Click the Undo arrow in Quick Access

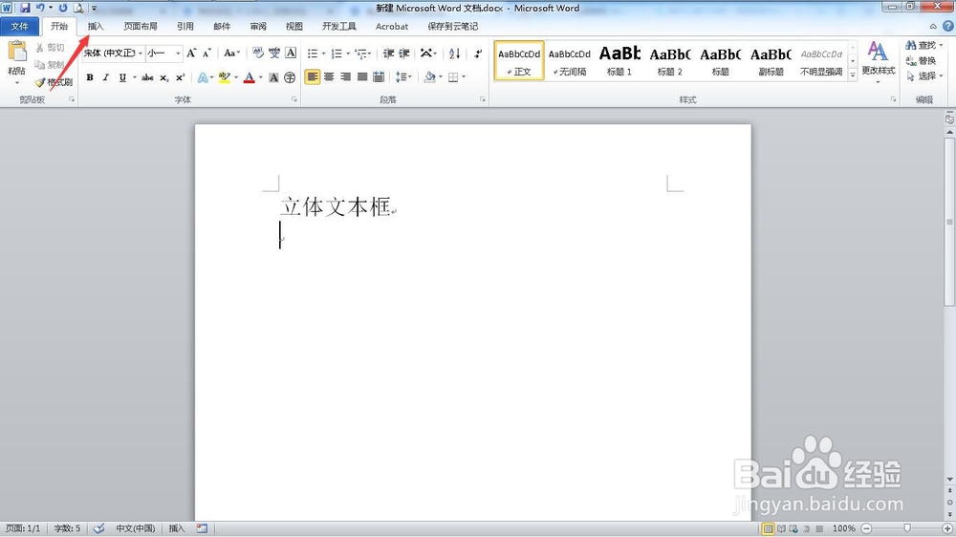tap(40, 8)
